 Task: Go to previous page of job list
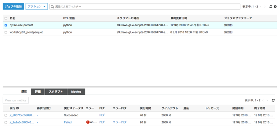[x=260, y=7]
